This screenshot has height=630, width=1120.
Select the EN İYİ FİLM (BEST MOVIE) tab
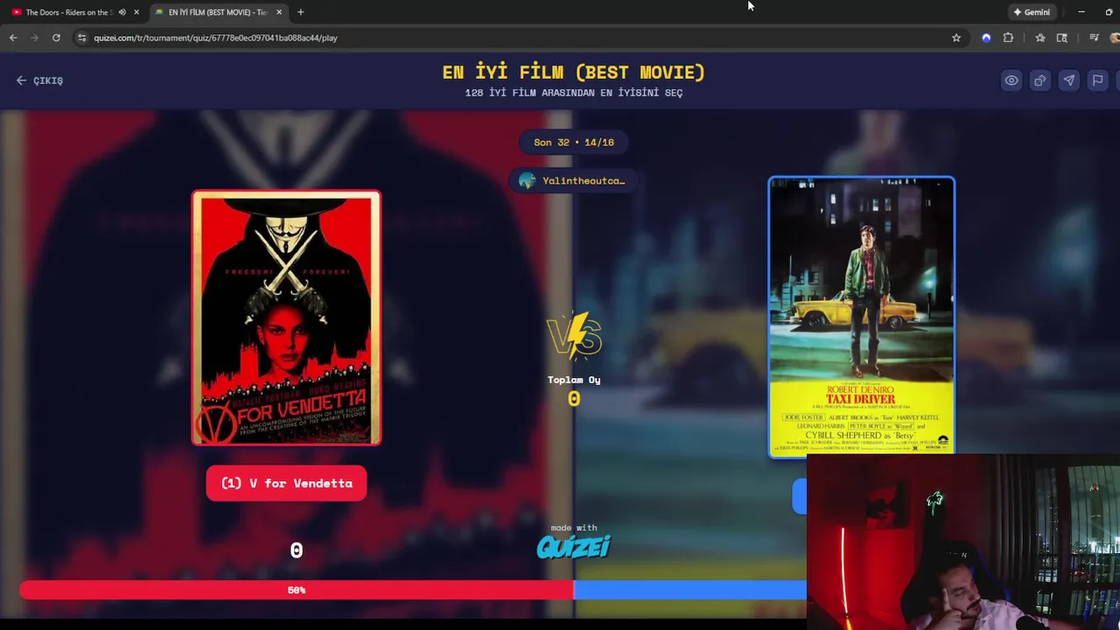click(x=217, y=12)
